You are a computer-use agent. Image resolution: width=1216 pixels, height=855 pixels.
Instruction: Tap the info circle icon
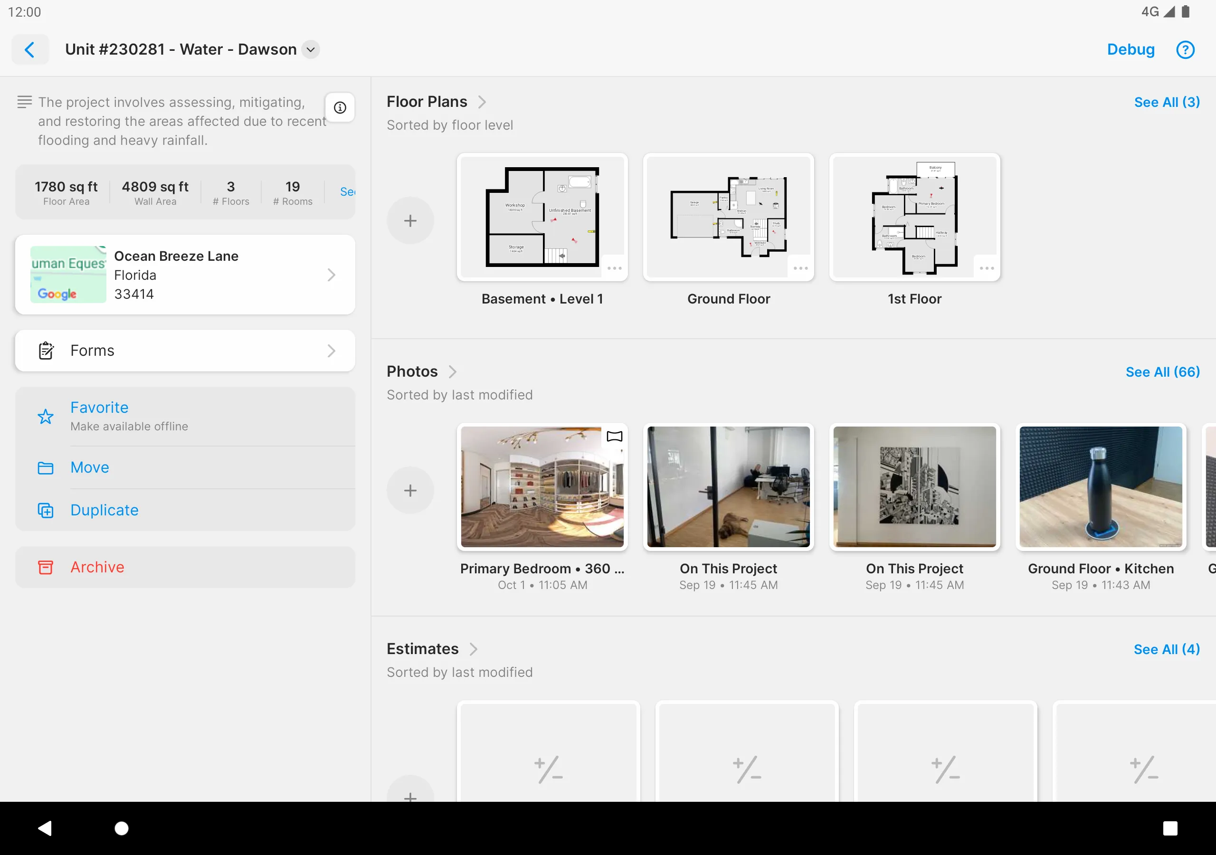click(x=341, y=107)
